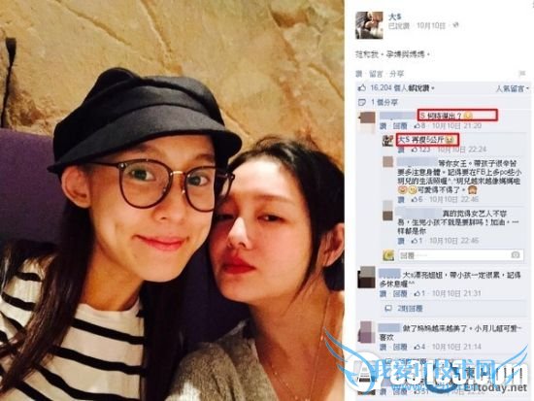Image resolution: width=534 pixels, height=401 pixels.
Task: Click the 大S page name link
Action: tap(394, 17)
